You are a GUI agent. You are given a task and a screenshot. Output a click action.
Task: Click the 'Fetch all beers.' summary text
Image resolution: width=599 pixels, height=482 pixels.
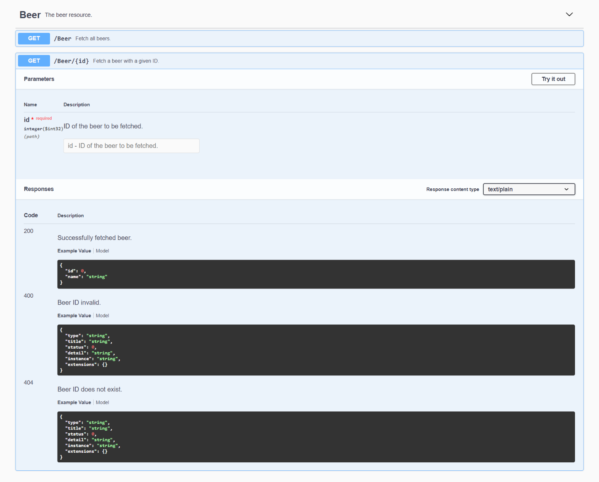coord(93,38)
